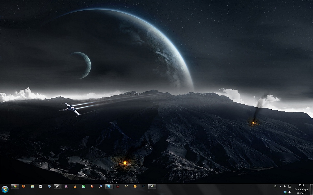Viewport: 313px width, 195px height.
Task: Open the IS keyboard language selector
Action: 275,186
